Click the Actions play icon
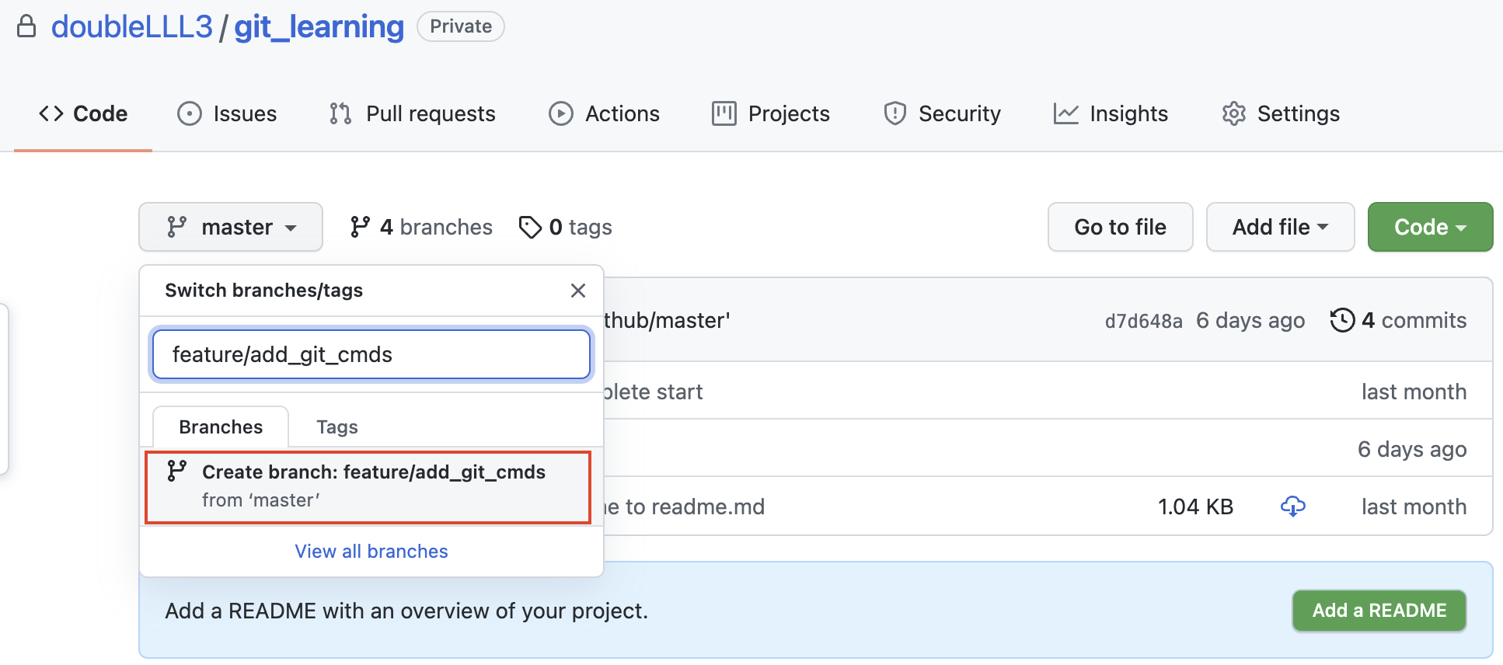Screen dimensions: 1503x665 click(560, 113)
